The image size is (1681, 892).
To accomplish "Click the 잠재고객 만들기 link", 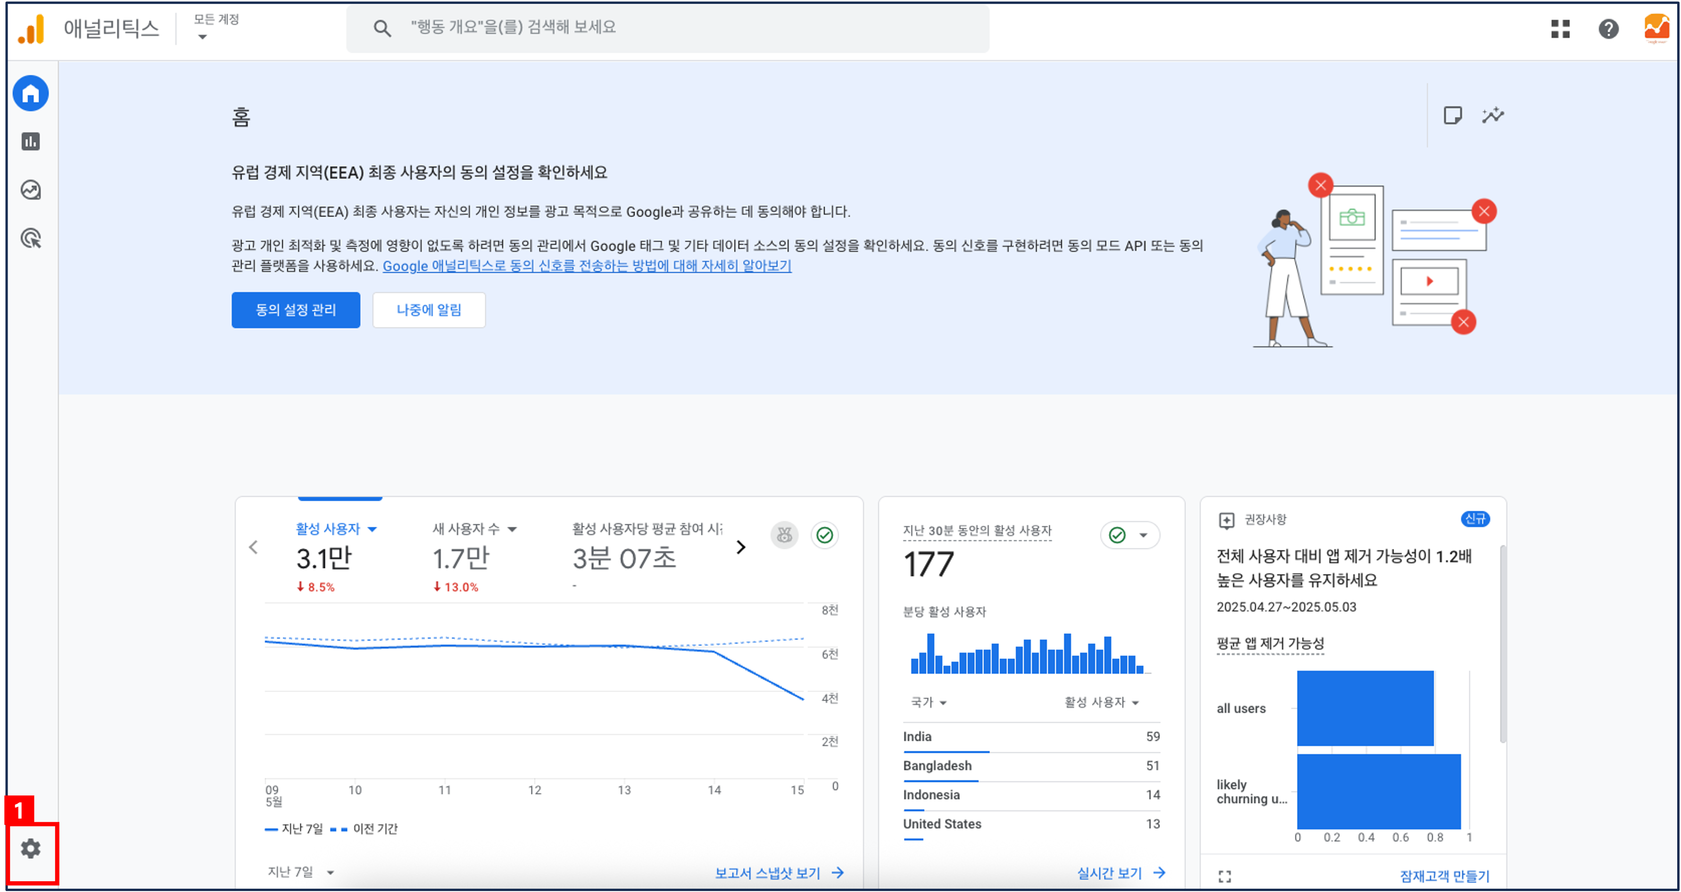I will tap(1444, 876).
